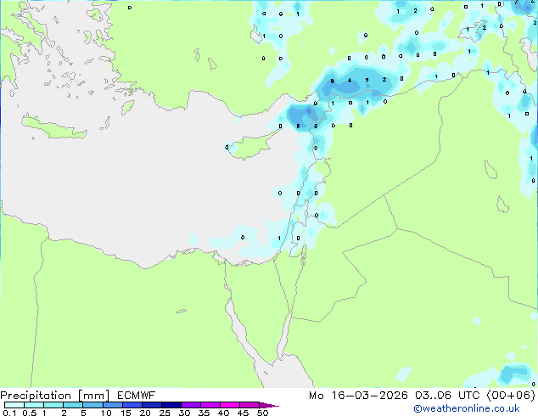Click the precipitation value "4" on map
The height and width of the screenshot is (416, 538).
tap(350, 81)
